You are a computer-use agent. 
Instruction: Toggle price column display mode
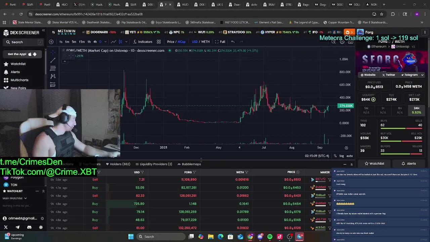[298, 172]
